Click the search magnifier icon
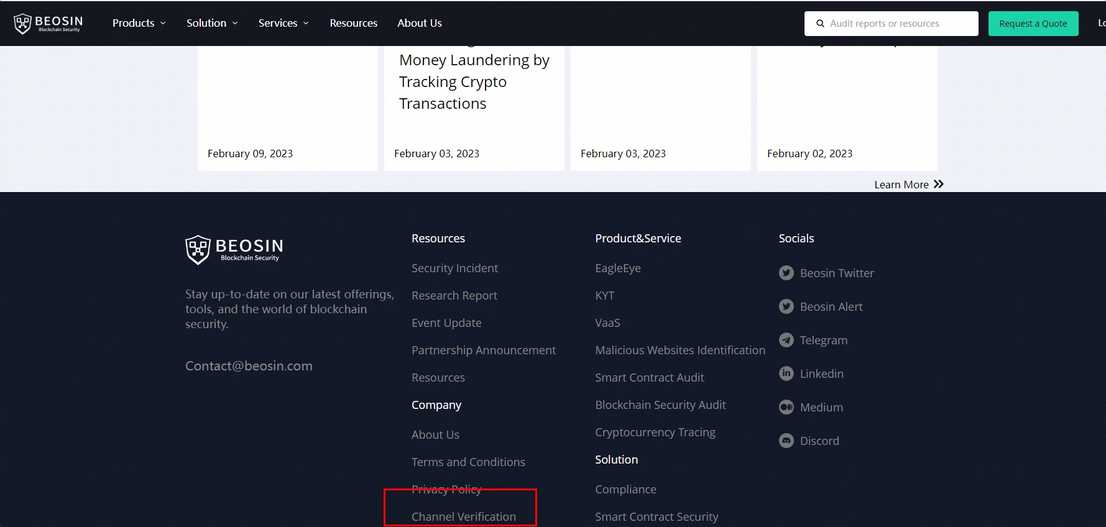The height and width of the screenshot is (527, 1106). pyautogui.click(x=820, y=24)
